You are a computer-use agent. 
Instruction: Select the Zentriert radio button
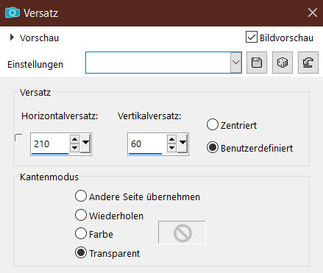click(x=213, y=124)
